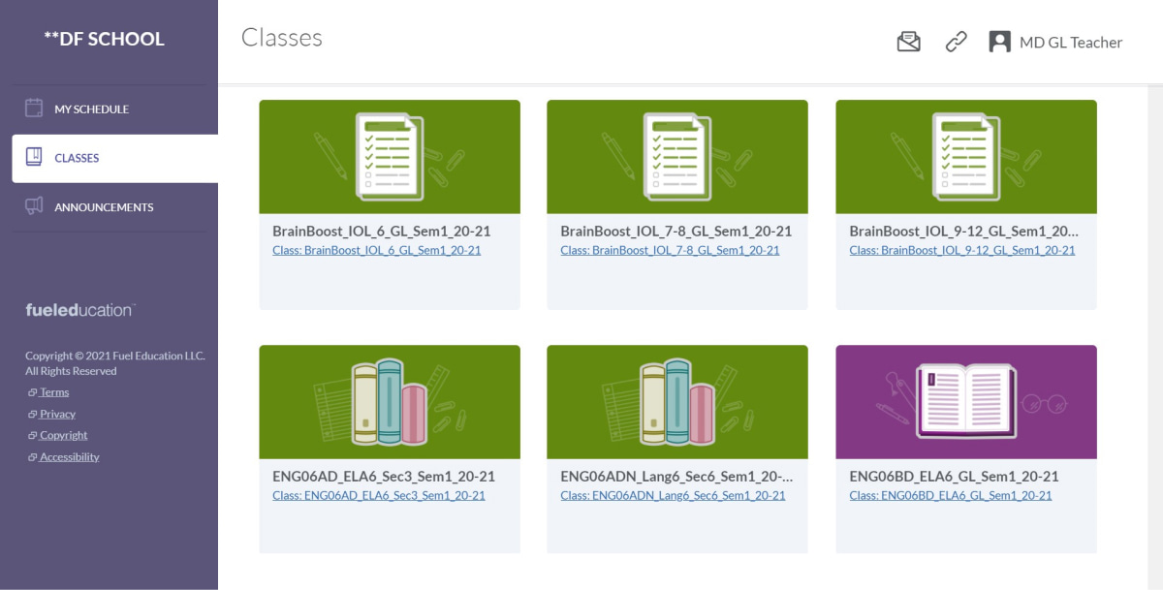Click the Announcements megaphone icon
Image resolution: width=1163 pixels, height=590 pixels.
34,206
